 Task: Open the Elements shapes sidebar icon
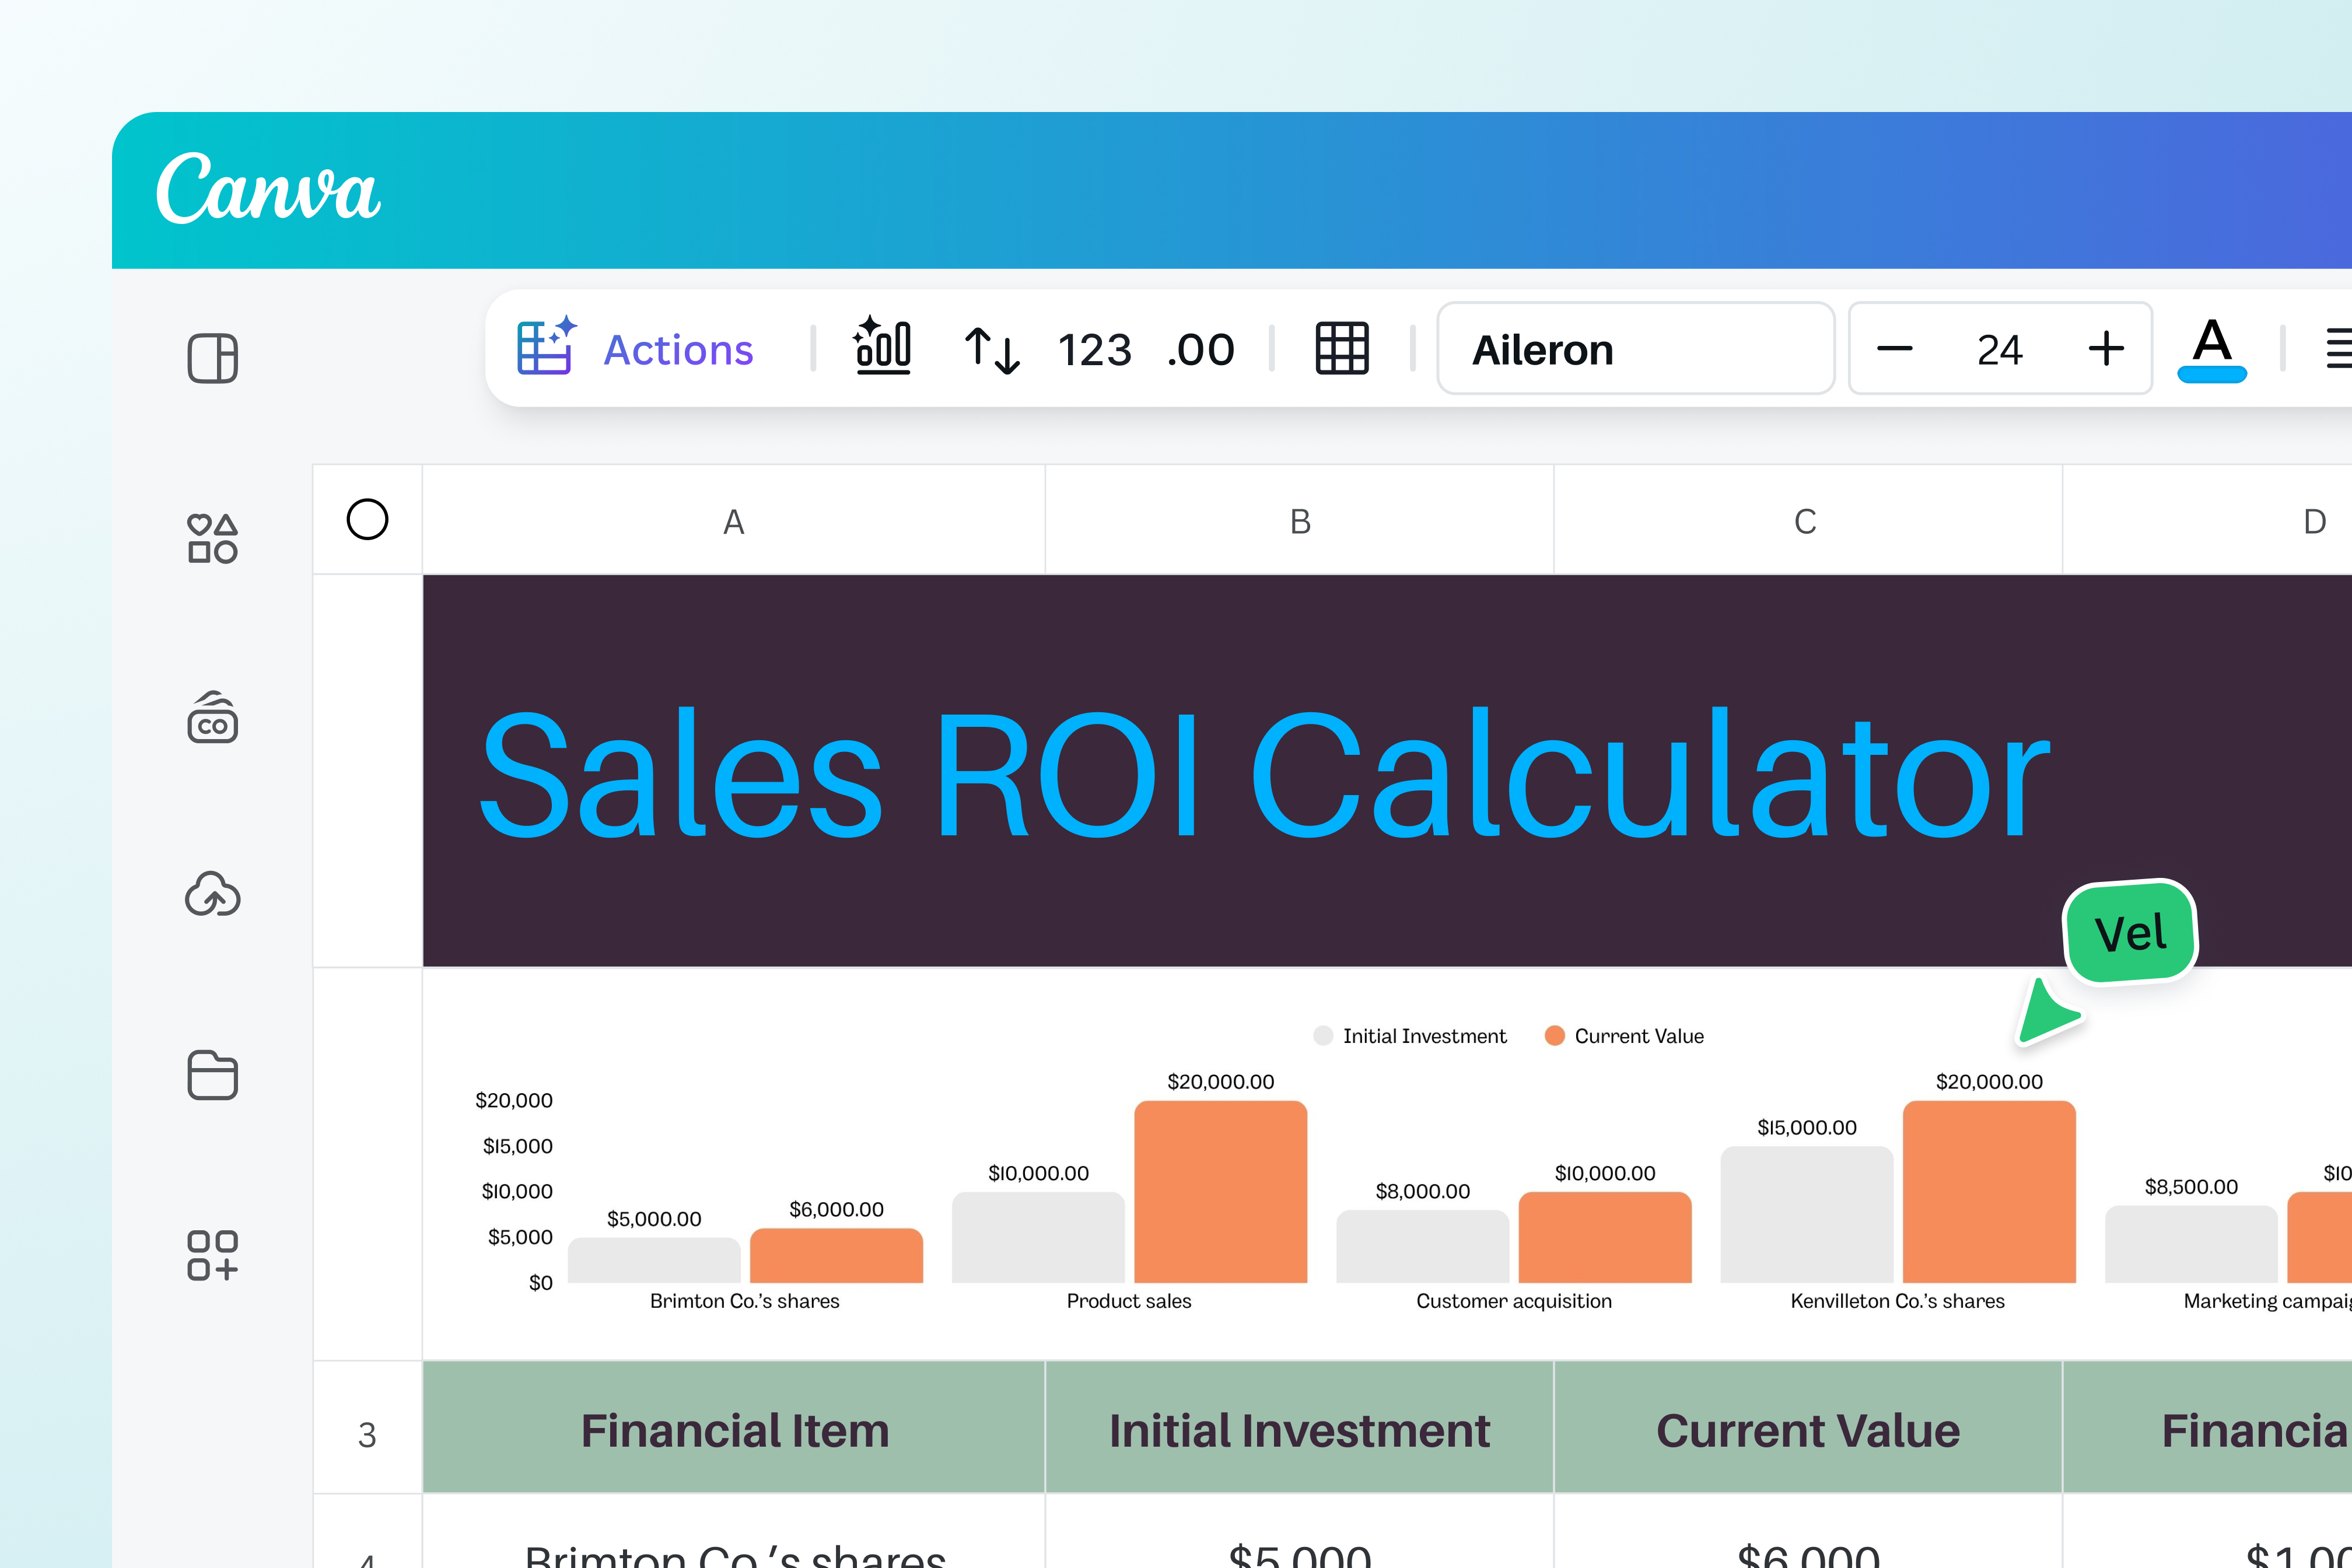tap(212, 539)
